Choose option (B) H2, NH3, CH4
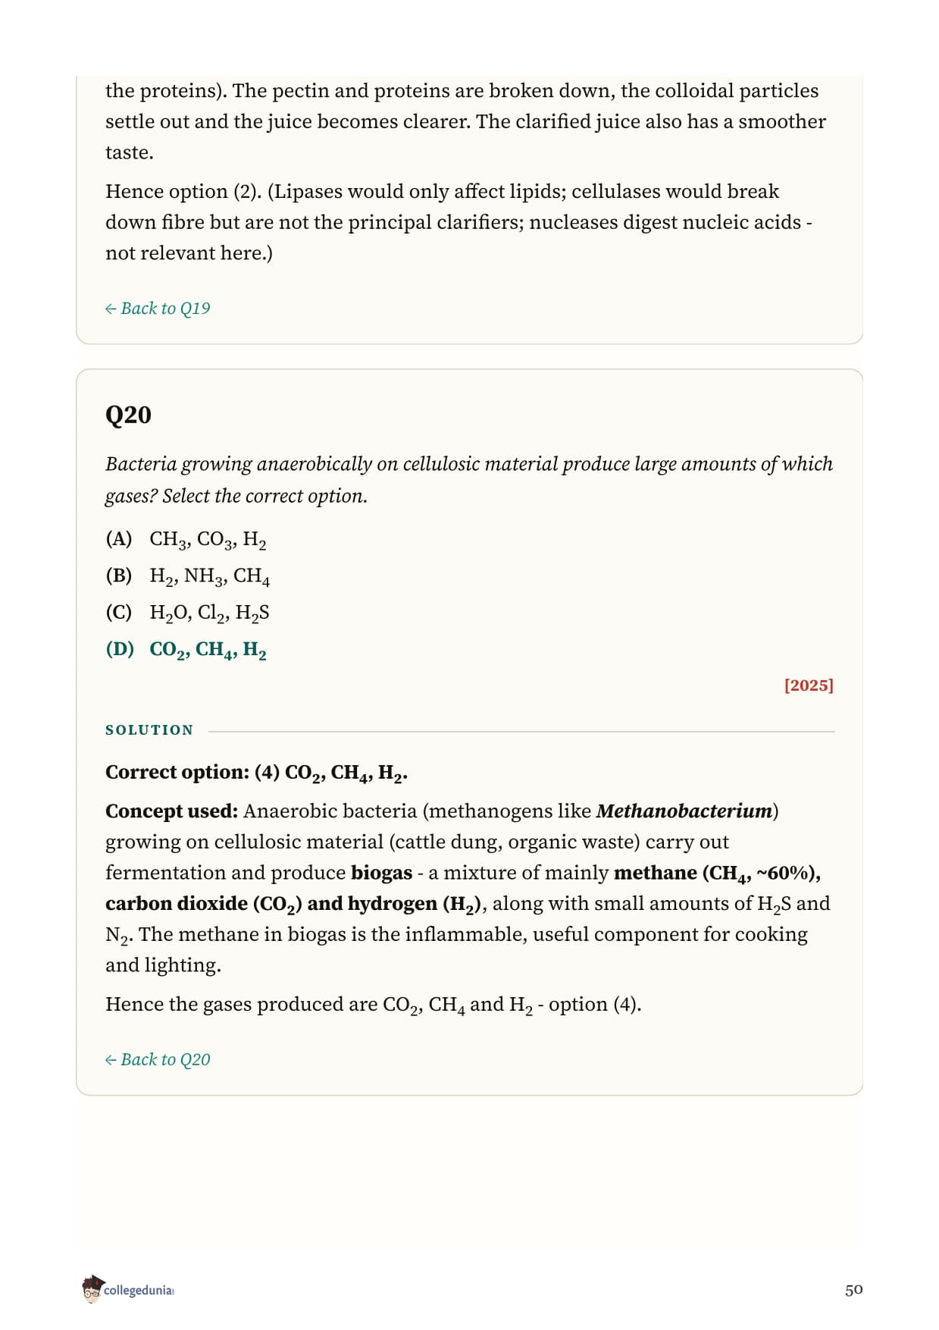Viewport: 939px width, 1330px height. 188,576
